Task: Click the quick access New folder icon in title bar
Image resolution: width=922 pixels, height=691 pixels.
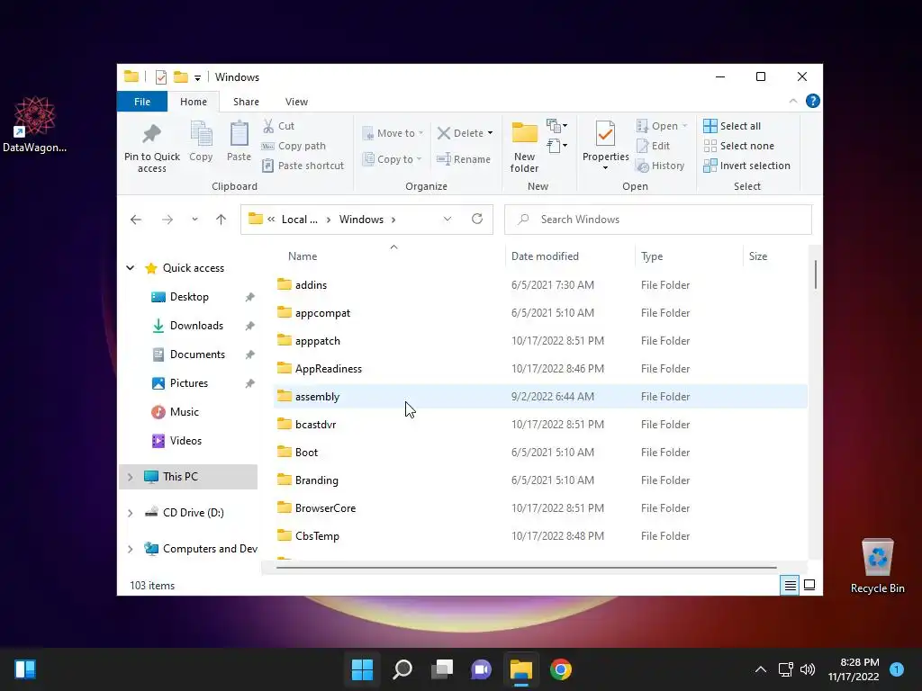Action: coord(180,77)
